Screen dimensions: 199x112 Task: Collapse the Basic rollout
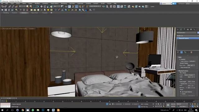tap(180, 57)
